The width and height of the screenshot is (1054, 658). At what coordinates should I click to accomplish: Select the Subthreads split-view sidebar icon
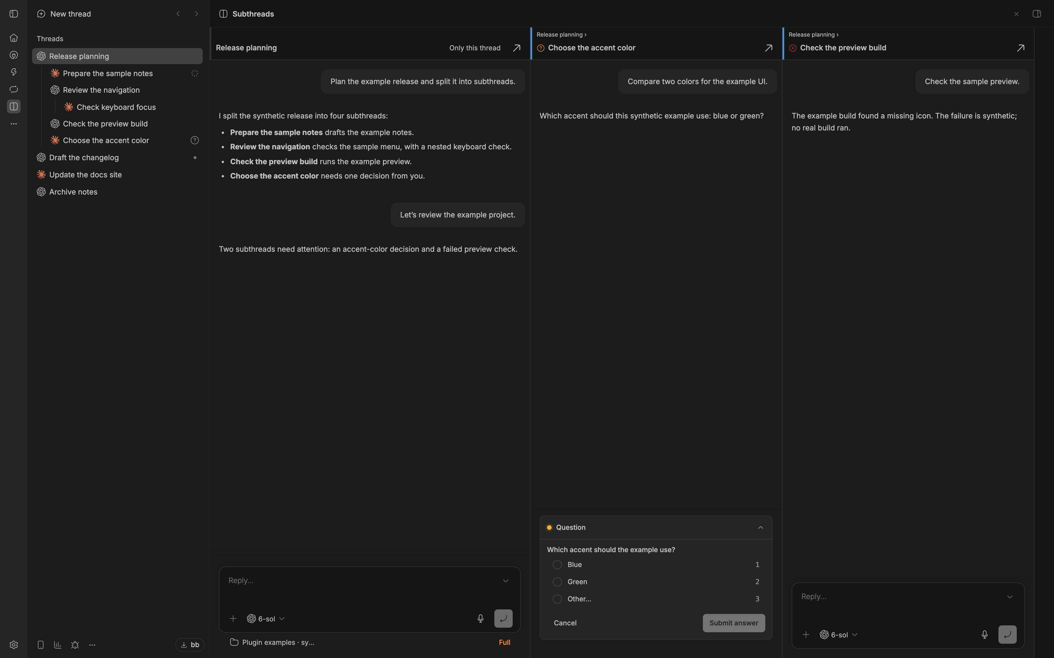13,107
